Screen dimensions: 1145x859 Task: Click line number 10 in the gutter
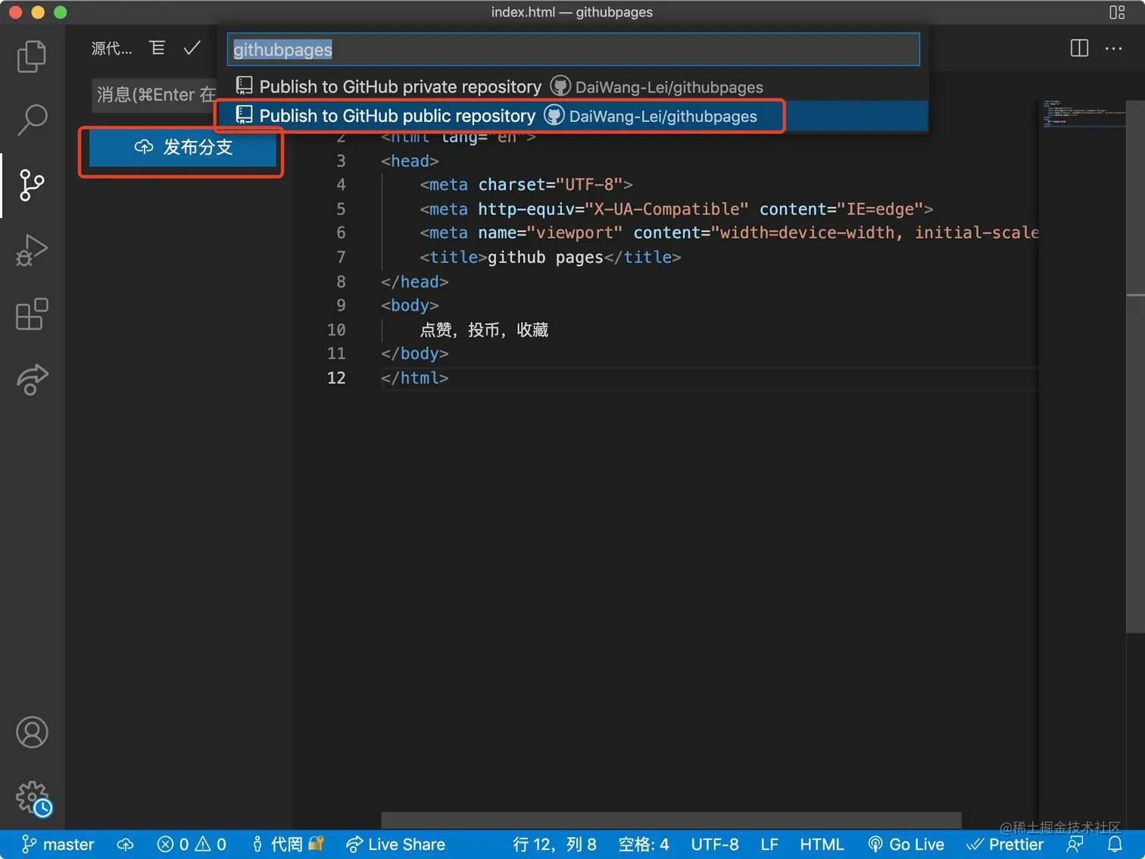pyautogui.click(x=336, y=330)
